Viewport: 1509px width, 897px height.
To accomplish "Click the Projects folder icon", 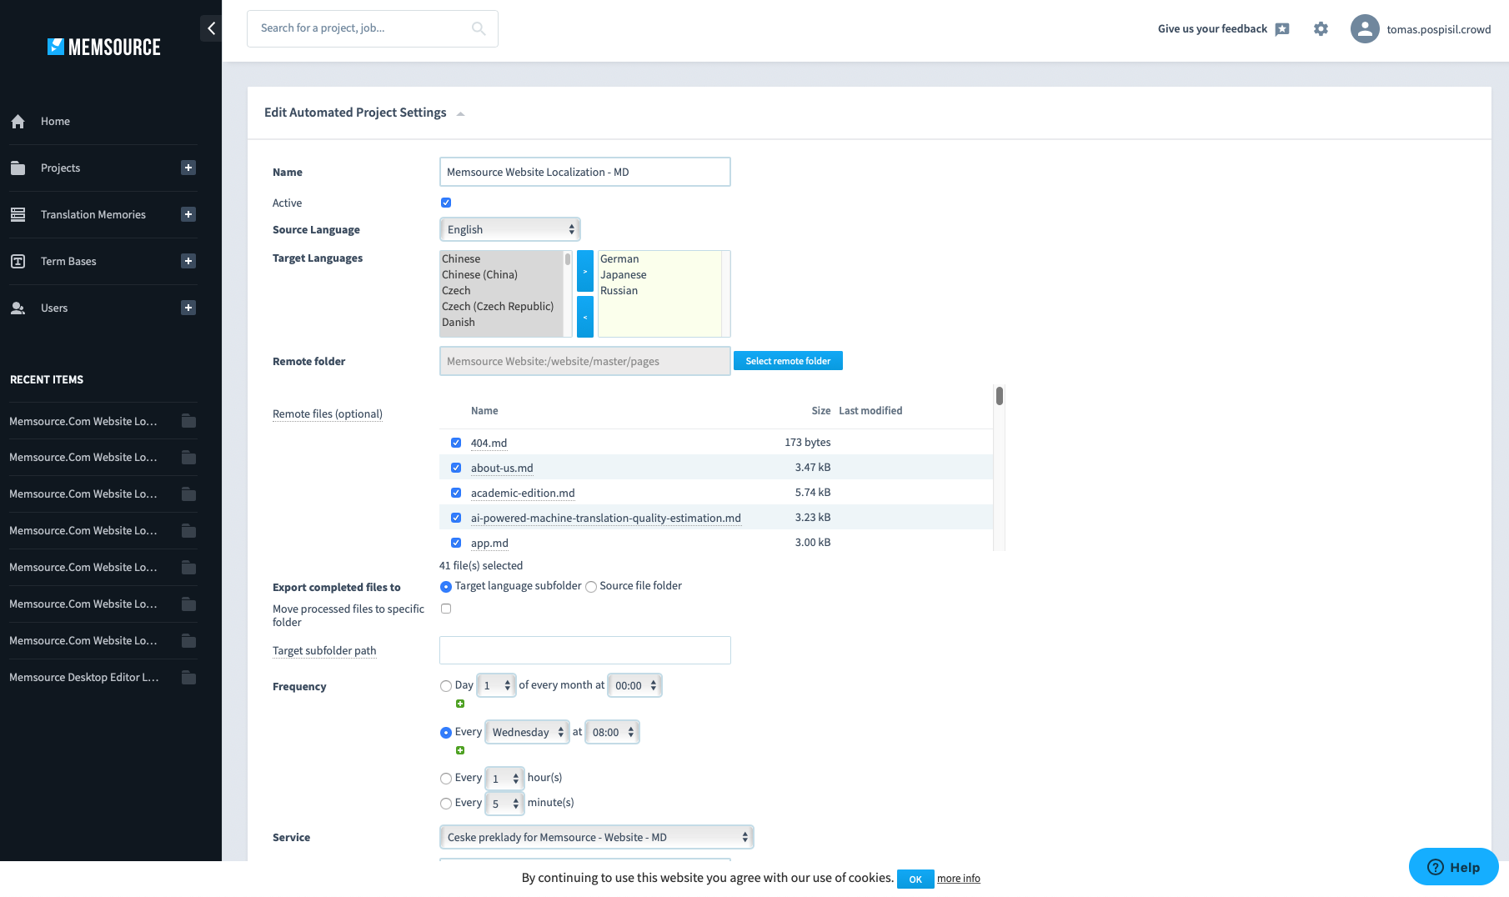I will [x=18, y=168].
